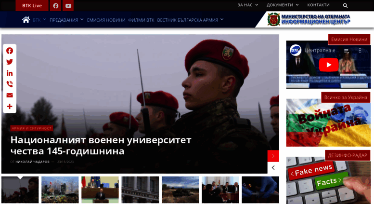374x204 pixels.
Task: Share article on LinkedIn from side panel
Action: [x=10, y=73]
